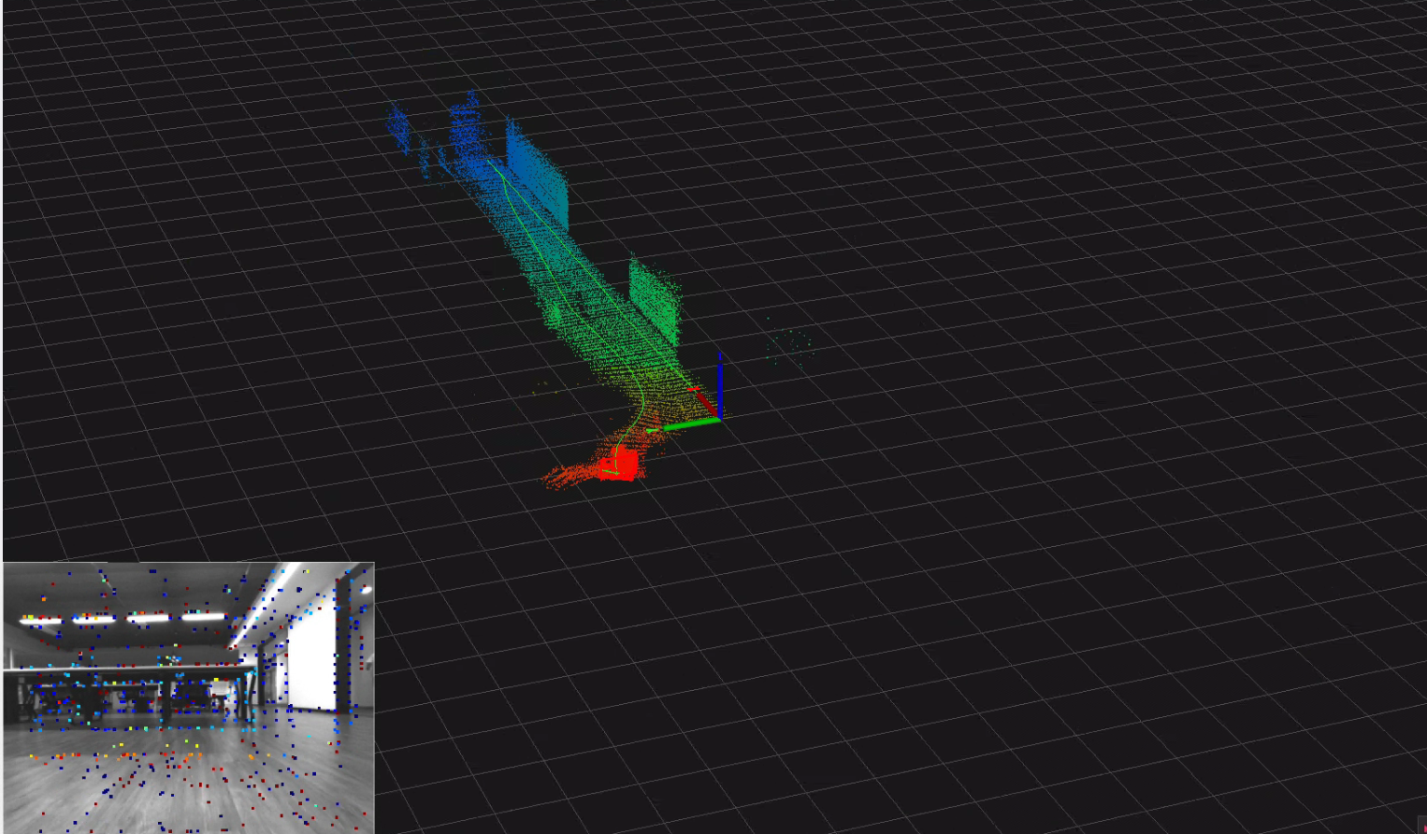Viewport: 1427px width, 834px height.
Task: Select the red cube pose marker
Action: (x=618, y=465)
